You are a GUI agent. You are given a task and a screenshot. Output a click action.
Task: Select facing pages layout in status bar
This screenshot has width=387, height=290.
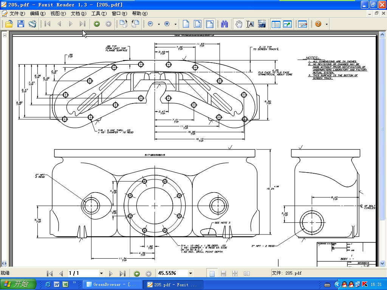point(246,273)
